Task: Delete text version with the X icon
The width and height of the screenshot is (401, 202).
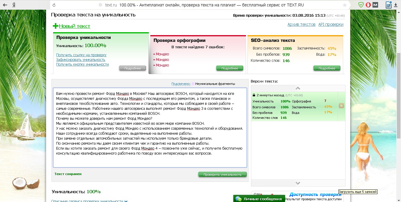Action: click(341, 106)
